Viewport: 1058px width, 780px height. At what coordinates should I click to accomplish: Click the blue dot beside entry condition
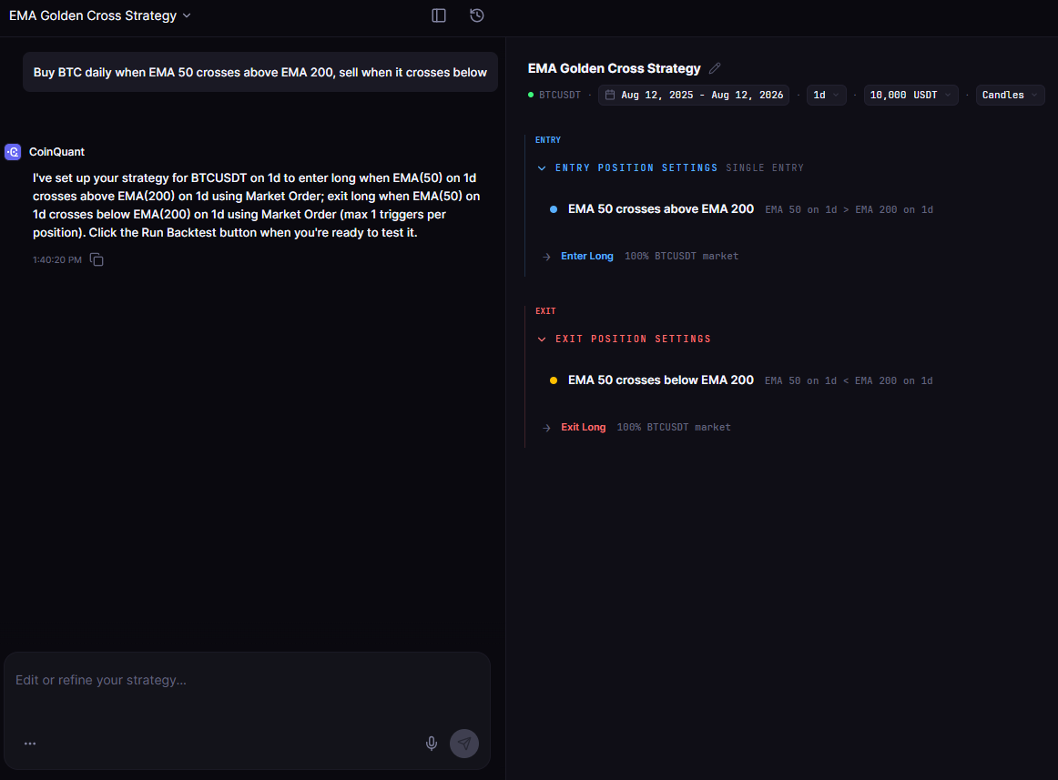coord(554,210)
